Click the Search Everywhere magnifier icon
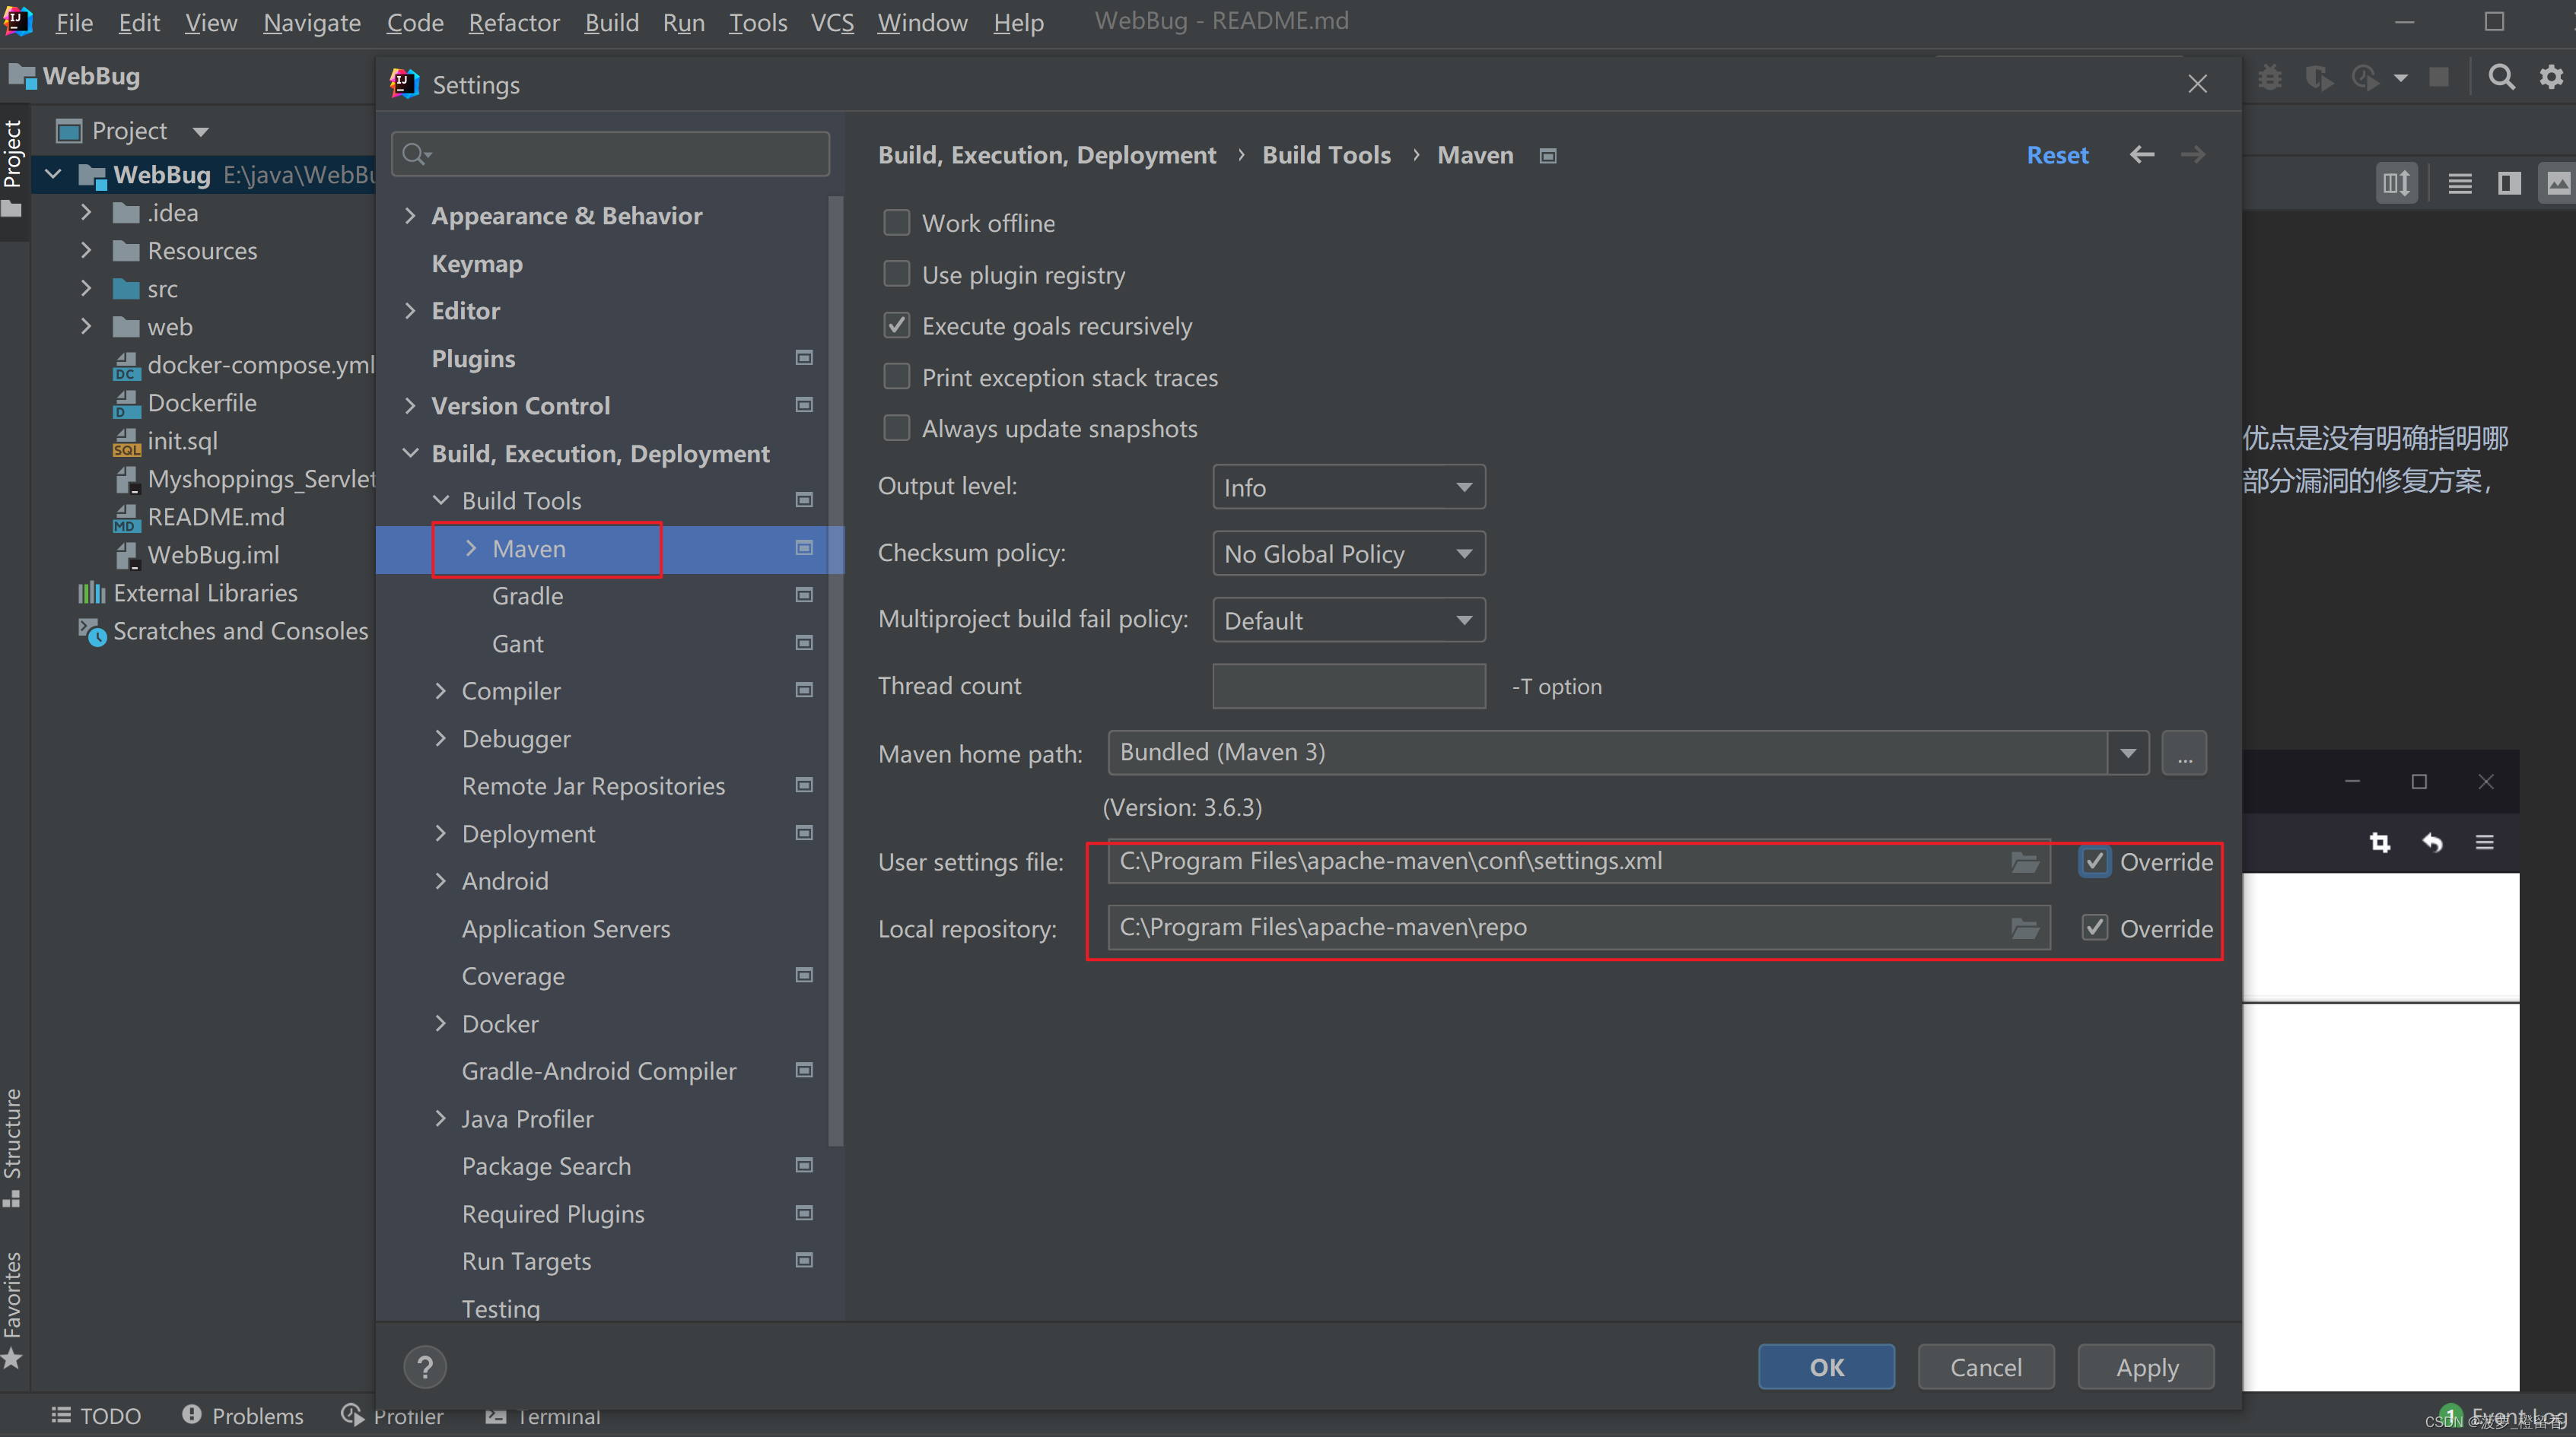 pos(2501,77)
